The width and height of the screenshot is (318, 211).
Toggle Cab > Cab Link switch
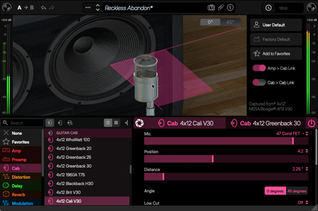click(259, 82)
